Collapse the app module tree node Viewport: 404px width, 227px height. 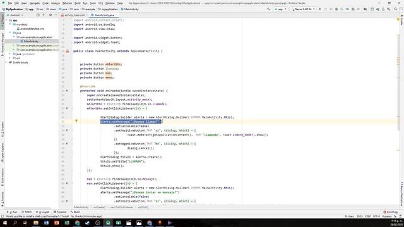(x=6, y=20)
